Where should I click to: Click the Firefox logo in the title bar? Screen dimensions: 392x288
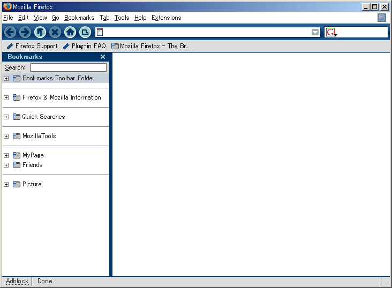click(x=7, y=6)
